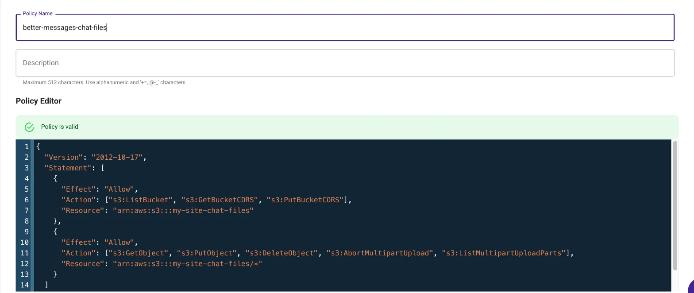
Task: Click the bucket ARN resource without wildcard
Action: tap(183, 210)
